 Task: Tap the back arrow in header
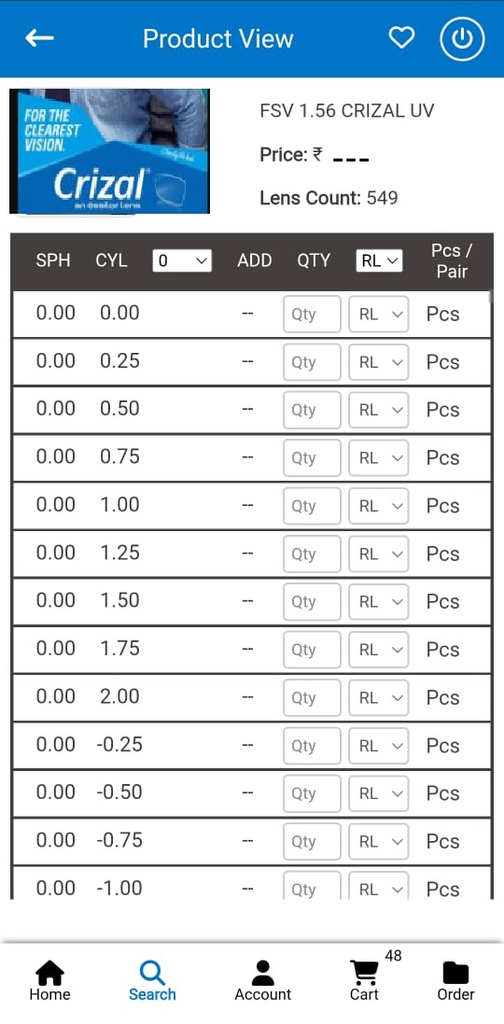[x=39, y=38]
